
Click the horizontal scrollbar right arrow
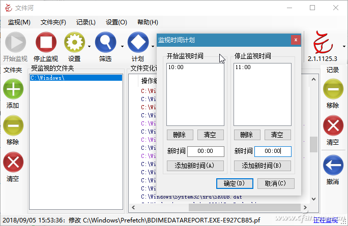(305, 207)
